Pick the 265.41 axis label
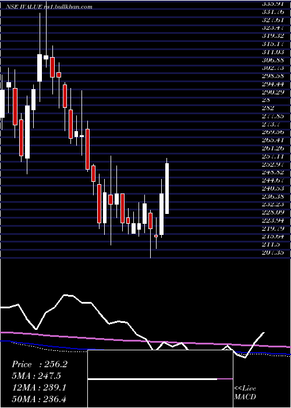 274,140
